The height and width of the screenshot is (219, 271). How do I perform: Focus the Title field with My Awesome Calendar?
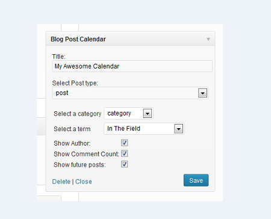[132, 66]
